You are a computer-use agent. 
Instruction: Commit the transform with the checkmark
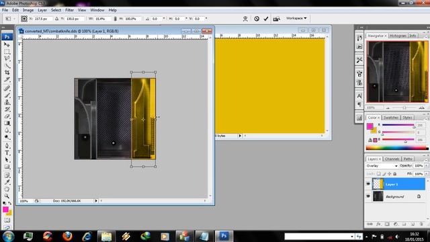[266, 19]
